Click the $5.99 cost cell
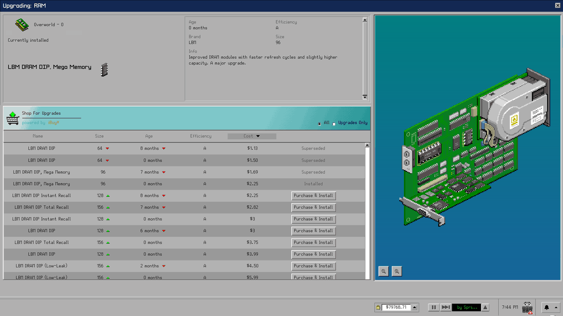This screenshot has height=316, width=563. (252, 278)
